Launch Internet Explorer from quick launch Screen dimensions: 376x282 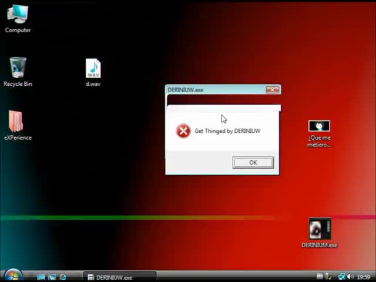62,277
